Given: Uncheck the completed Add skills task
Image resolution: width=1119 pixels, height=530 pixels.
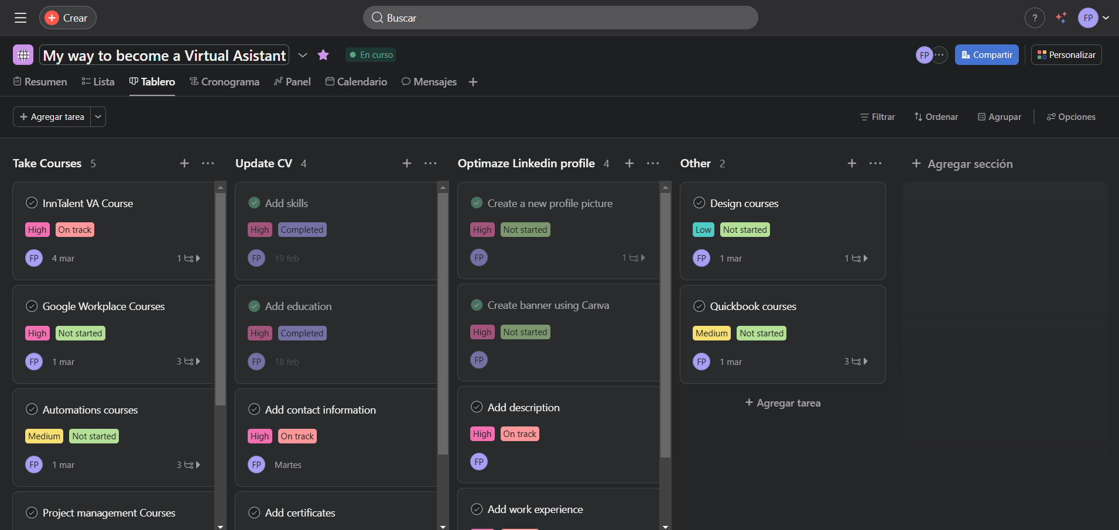Looking at the screenshot, I should (254, 203).
